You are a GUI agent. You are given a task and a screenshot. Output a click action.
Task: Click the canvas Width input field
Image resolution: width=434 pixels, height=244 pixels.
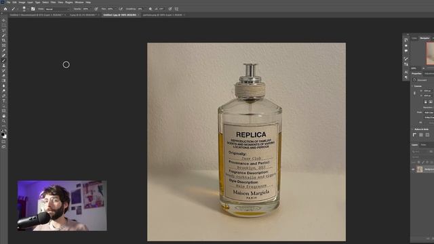click(x=428, y=91)
